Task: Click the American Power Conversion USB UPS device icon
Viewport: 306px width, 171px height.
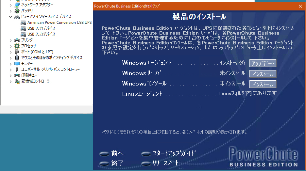Action: point(23,23)
